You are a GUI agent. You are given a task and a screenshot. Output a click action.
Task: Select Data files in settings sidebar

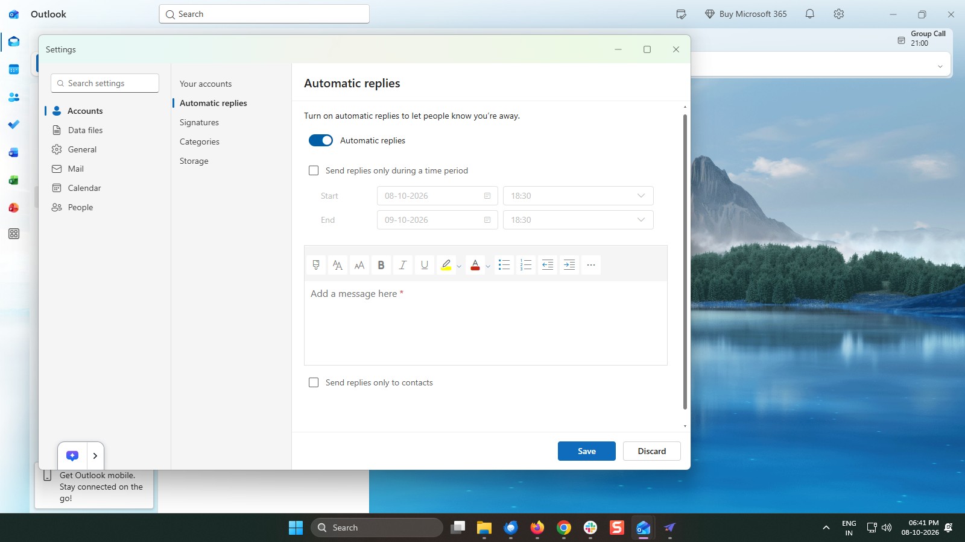tap(104, 130)
